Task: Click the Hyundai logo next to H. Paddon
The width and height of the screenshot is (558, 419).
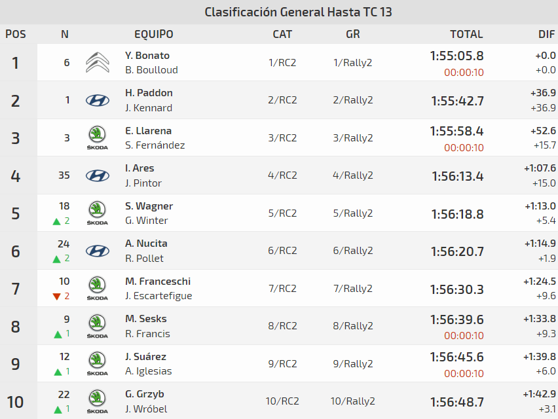Action: coord(98,100)
